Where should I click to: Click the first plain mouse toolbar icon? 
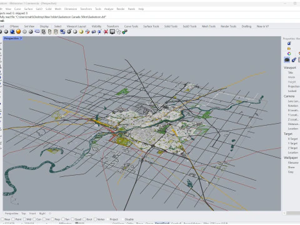tap(49, 32)
